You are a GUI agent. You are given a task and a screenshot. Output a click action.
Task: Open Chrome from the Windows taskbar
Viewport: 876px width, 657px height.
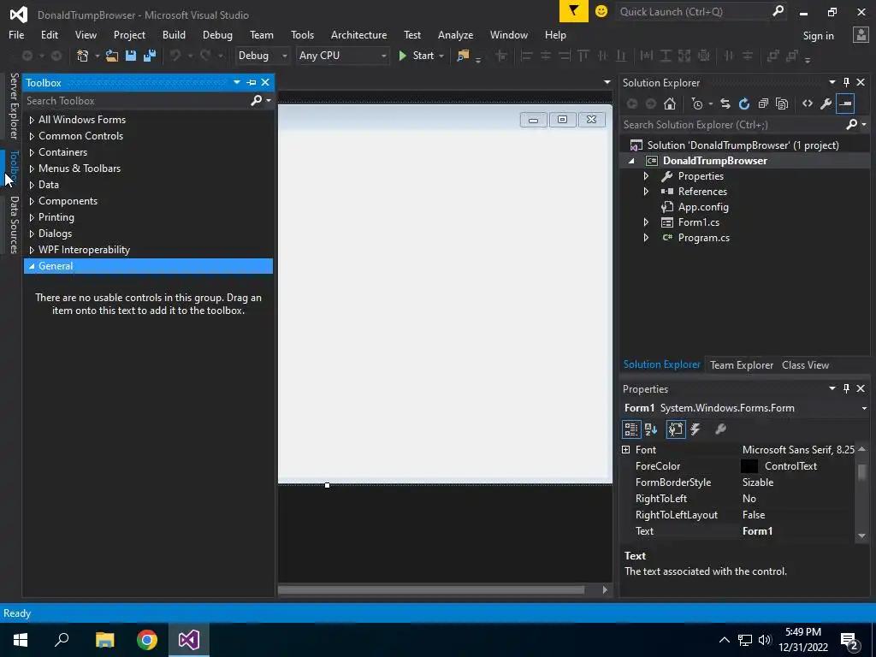147,640
